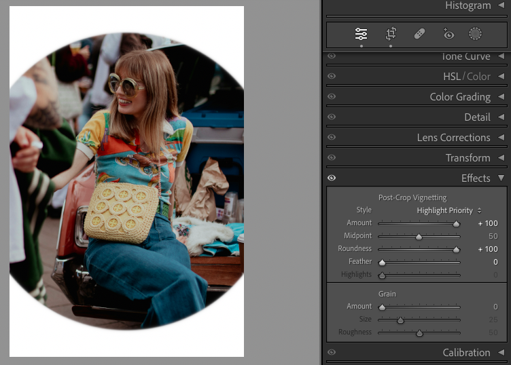
Task: Click the HSL label in header
Action: [452, 77]
